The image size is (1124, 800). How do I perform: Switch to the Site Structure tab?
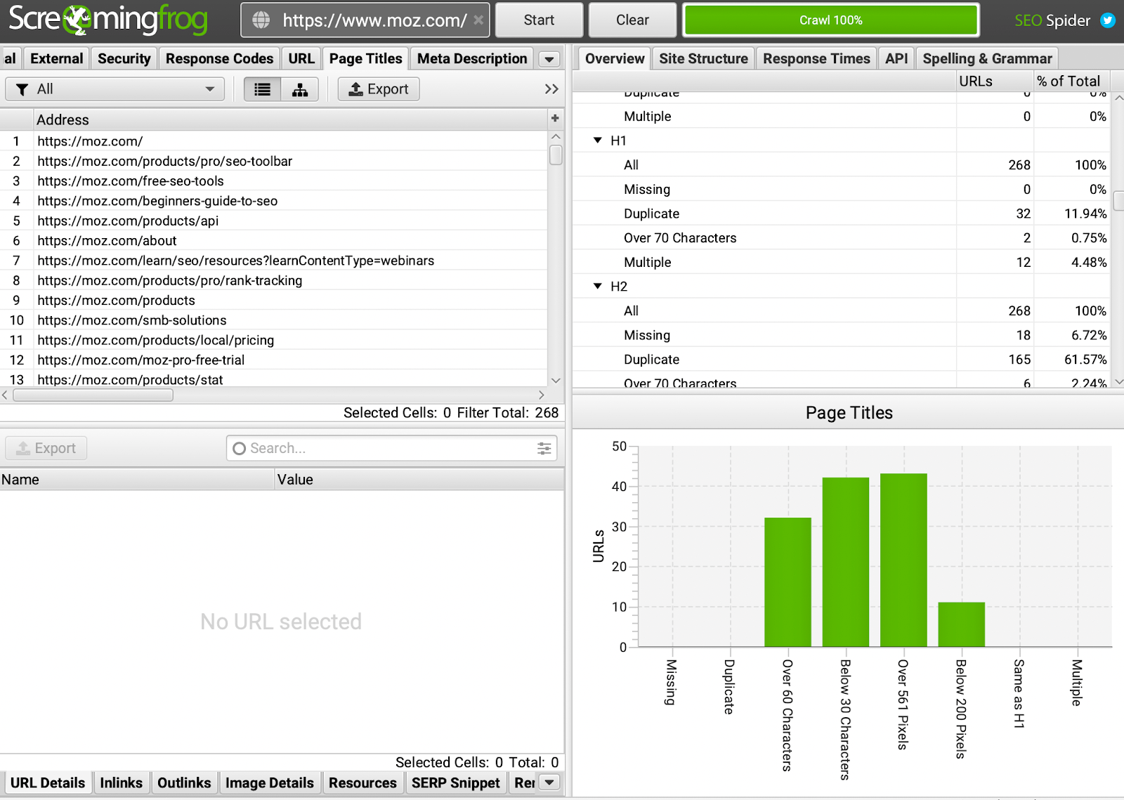coord(703,59)
